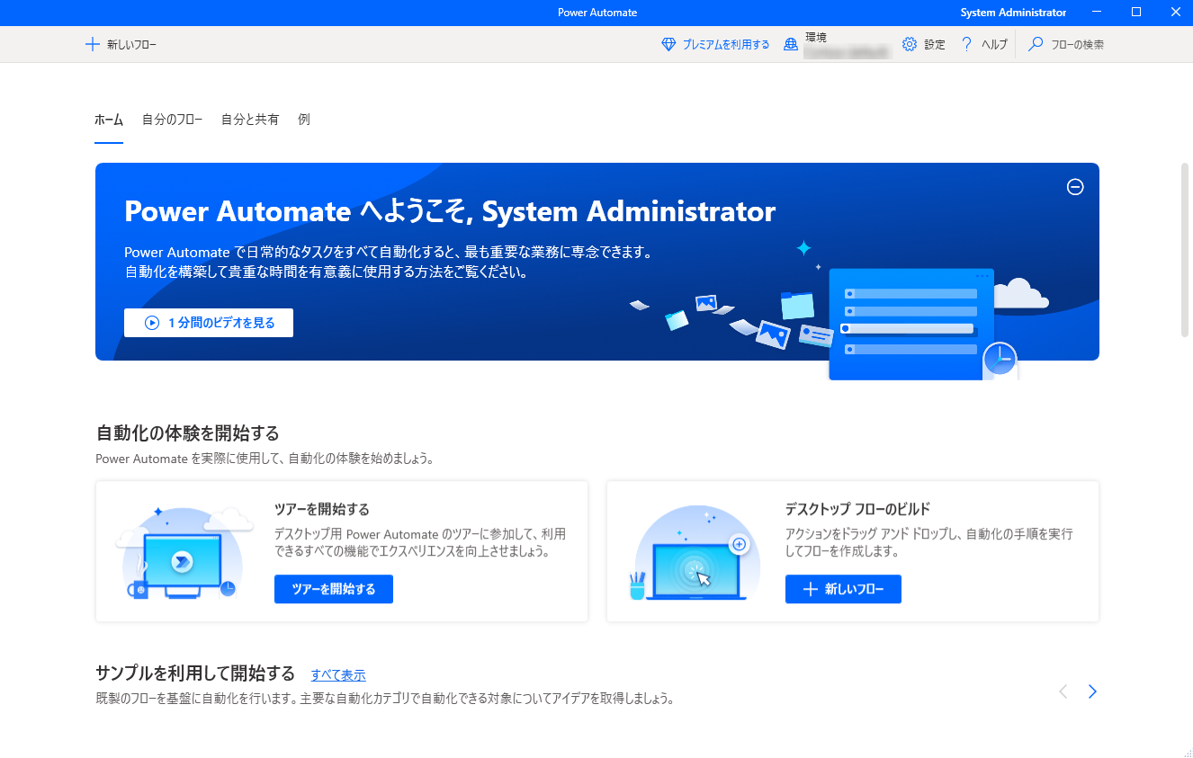Show next samples with right chevron

(1092, 691)
